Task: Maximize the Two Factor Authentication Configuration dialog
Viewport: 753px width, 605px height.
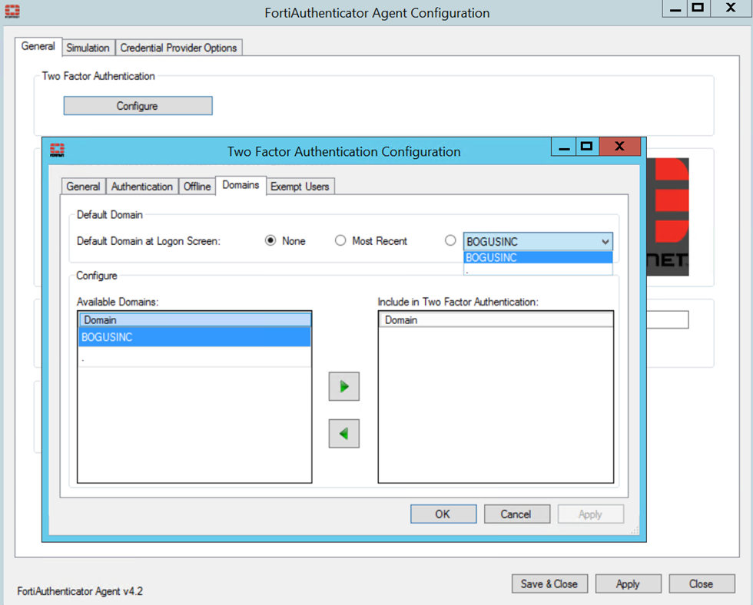Action: click(587, 147)
